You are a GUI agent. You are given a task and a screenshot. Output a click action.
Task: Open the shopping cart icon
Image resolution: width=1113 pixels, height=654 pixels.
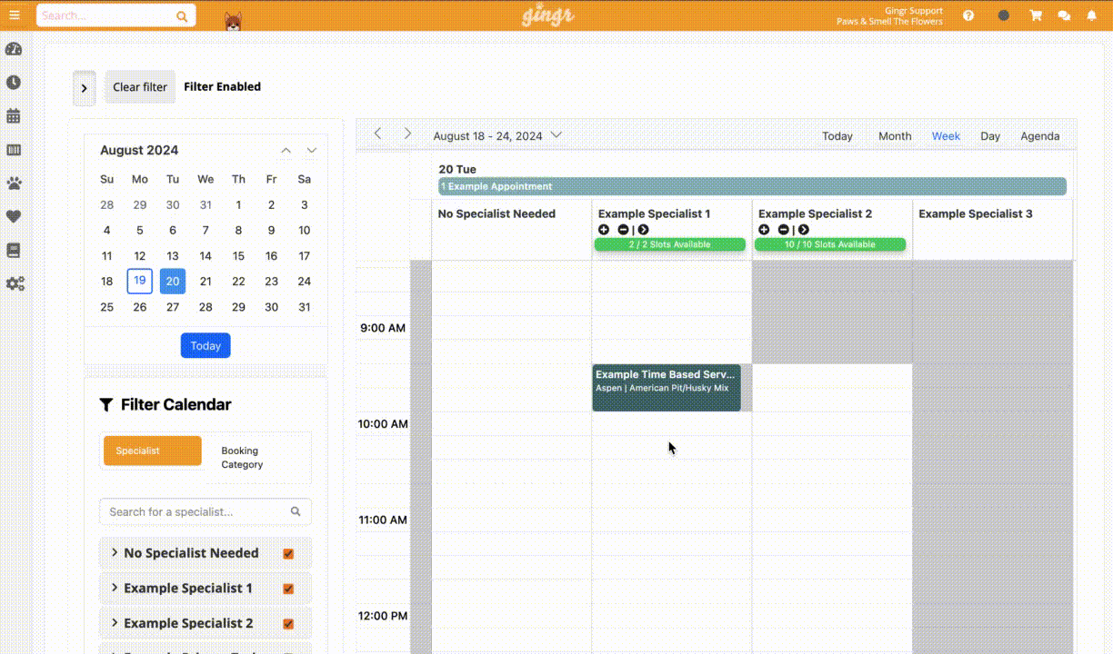[1035, 15]
